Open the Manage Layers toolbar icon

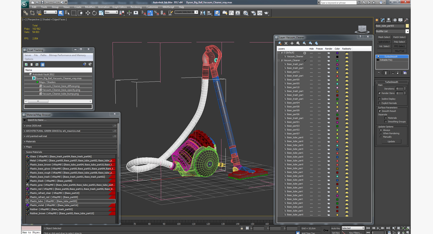tap(217, 13)
